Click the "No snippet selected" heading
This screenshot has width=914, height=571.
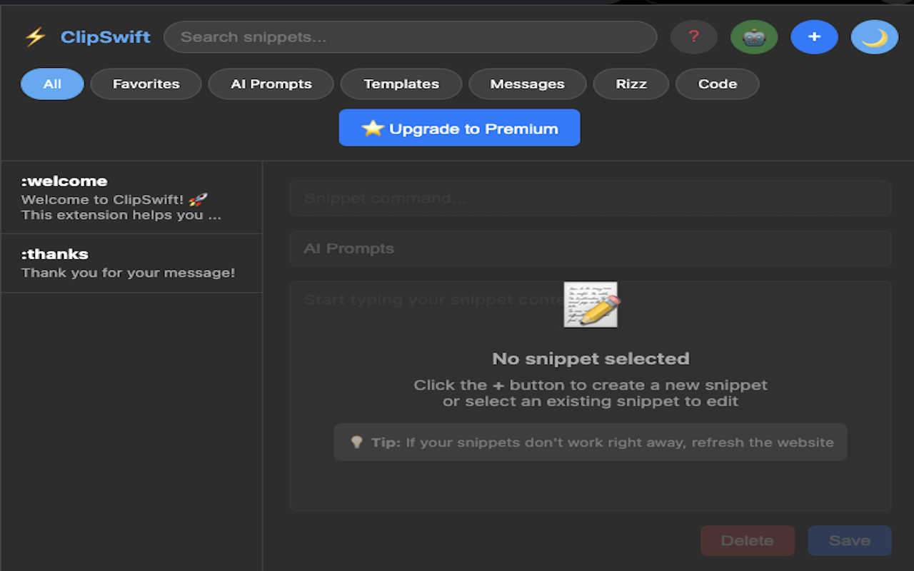pos(591,358)
